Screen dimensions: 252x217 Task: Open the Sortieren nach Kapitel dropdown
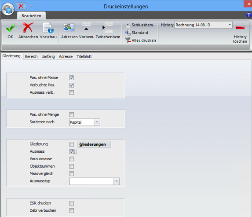point(97,122)
